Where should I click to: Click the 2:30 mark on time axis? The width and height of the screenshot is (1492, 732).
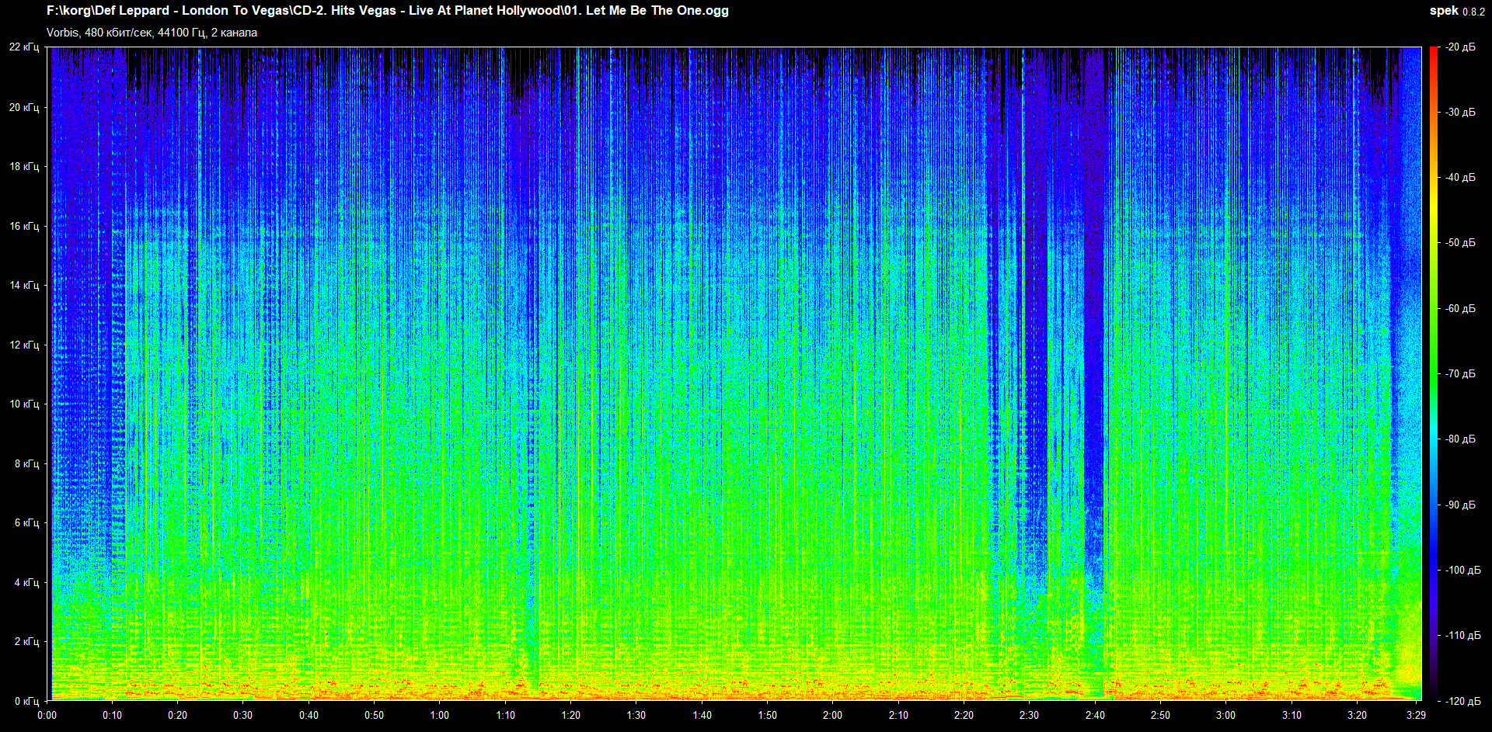point(1029,715)
